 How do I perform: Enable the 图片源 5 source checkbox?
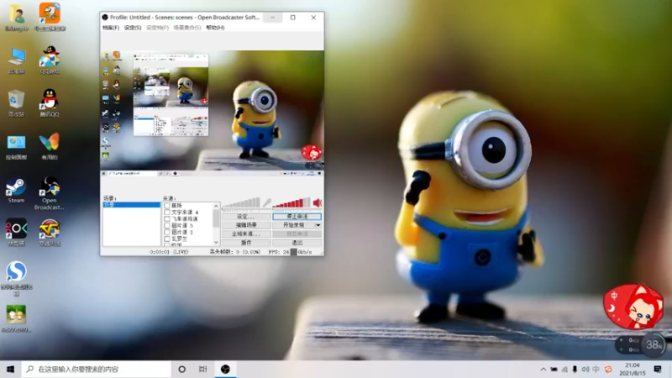167,225
